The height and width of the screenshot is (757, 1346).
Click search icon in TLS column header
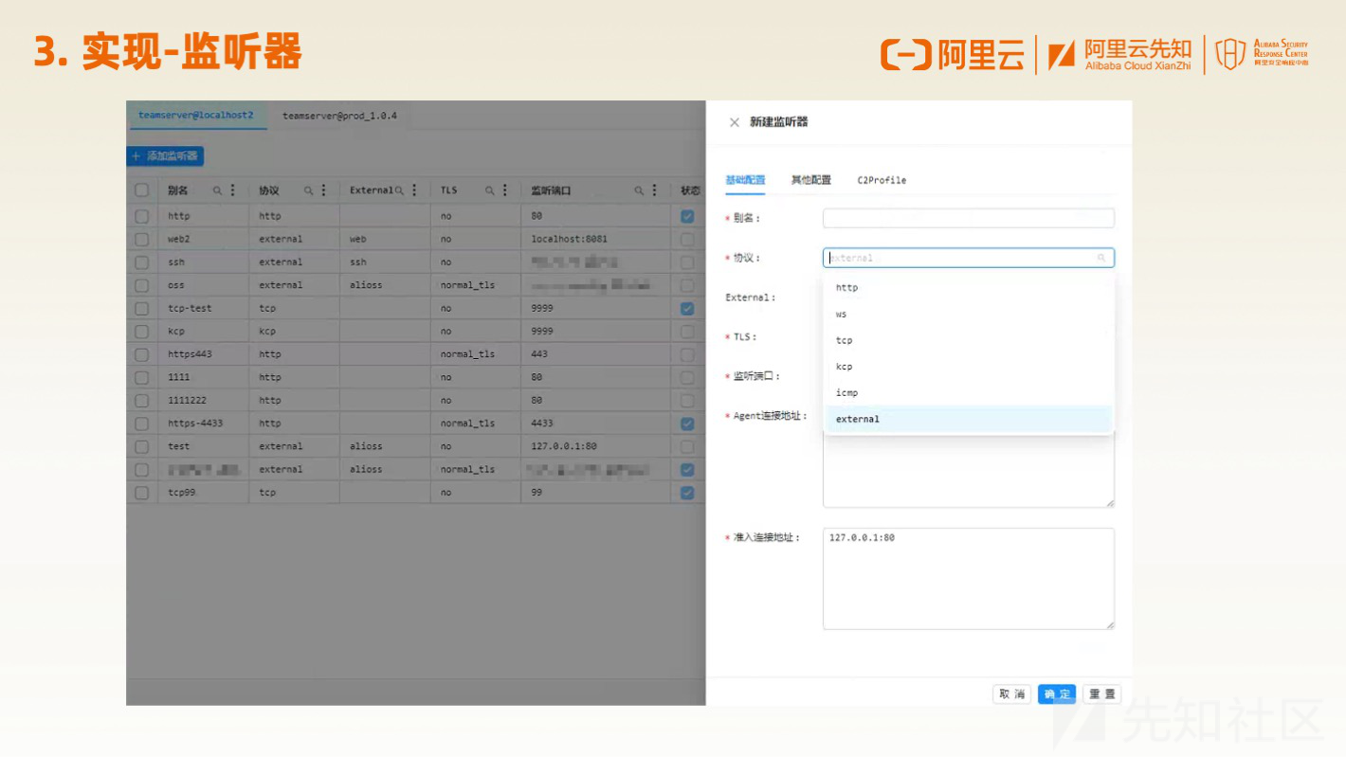coord(490,190)
